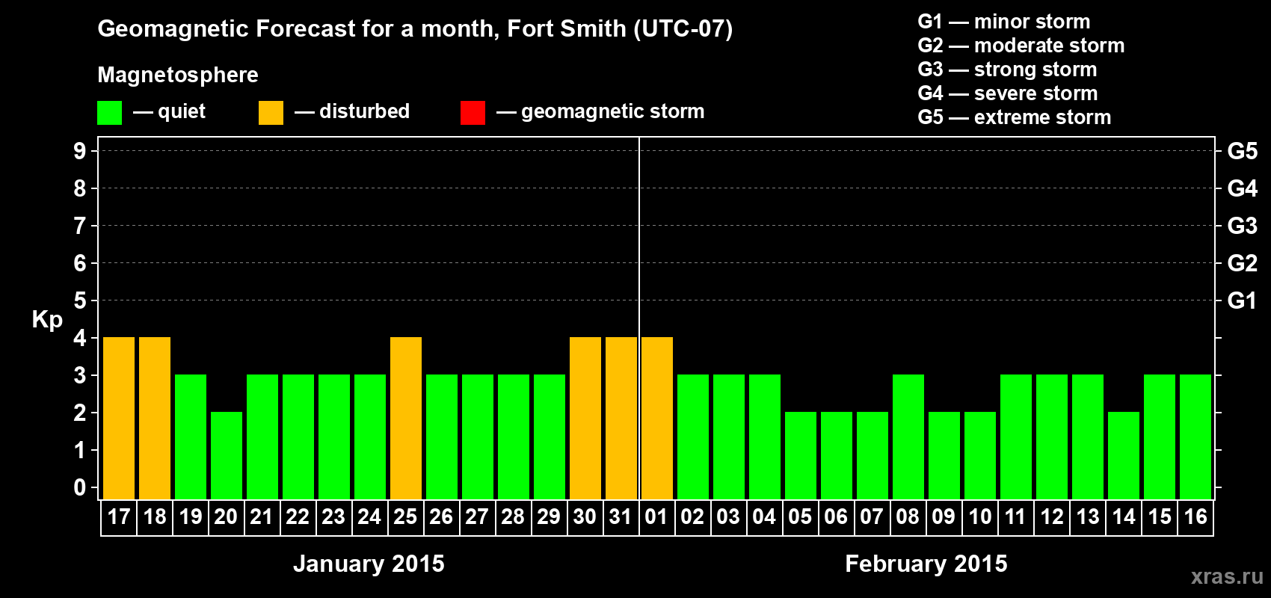Click the date label 15

pyautogui.click(x=1160, y=517)
